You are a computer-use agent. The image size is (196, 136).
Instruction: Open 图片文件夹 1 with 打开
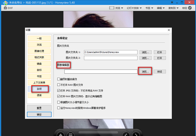coord(160,52)
